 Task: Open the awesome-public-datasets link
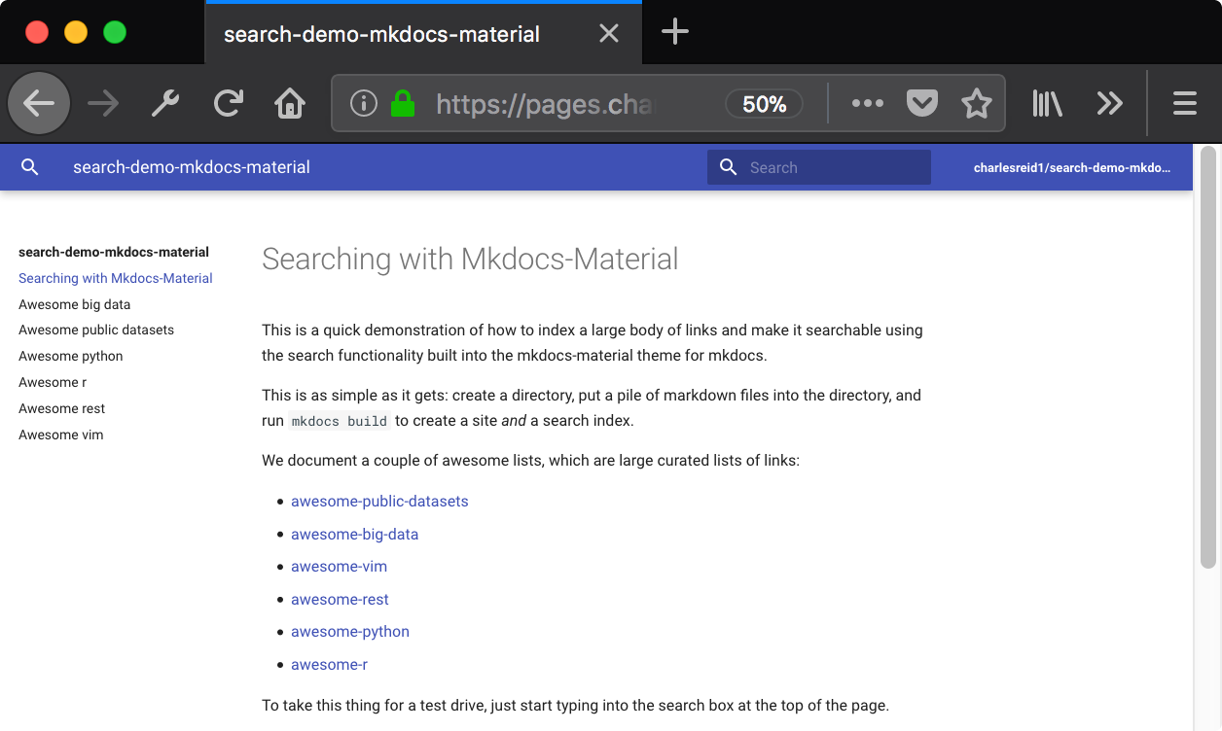tap(379, 502)
